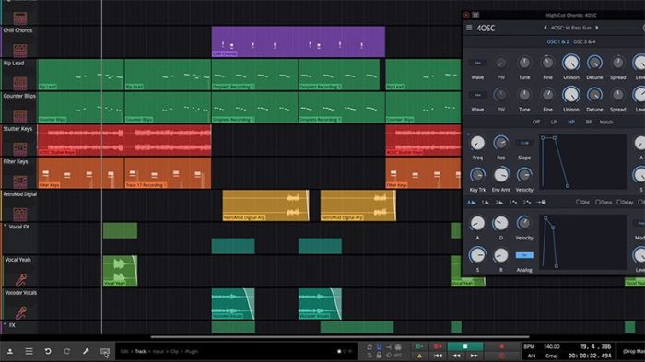Set filter type to Off
The image size is (645, 362).
click(536, 122)
